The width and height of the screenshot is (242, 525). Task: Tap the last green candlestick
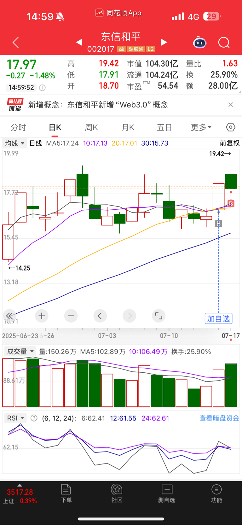231,181
